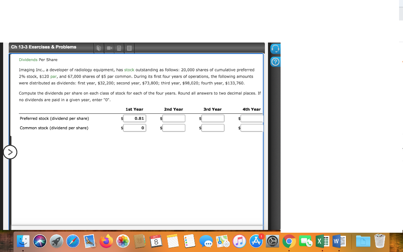This screenshot has height=252, width=403.
Task: Click the green stock hyperlink
Action: pos(129,70)
